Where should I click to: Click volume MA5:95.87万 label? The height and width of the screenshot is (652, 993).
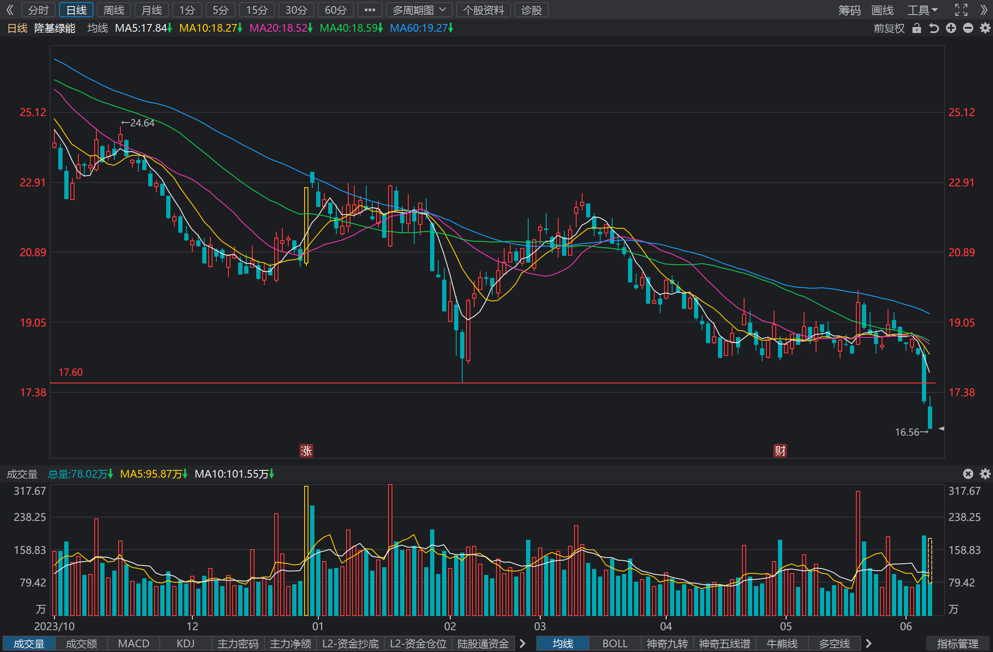(x=154, y=474)
